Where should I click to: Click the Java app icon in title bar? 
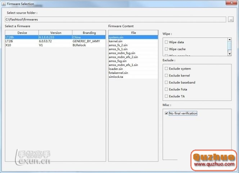(x=4, y=4)
